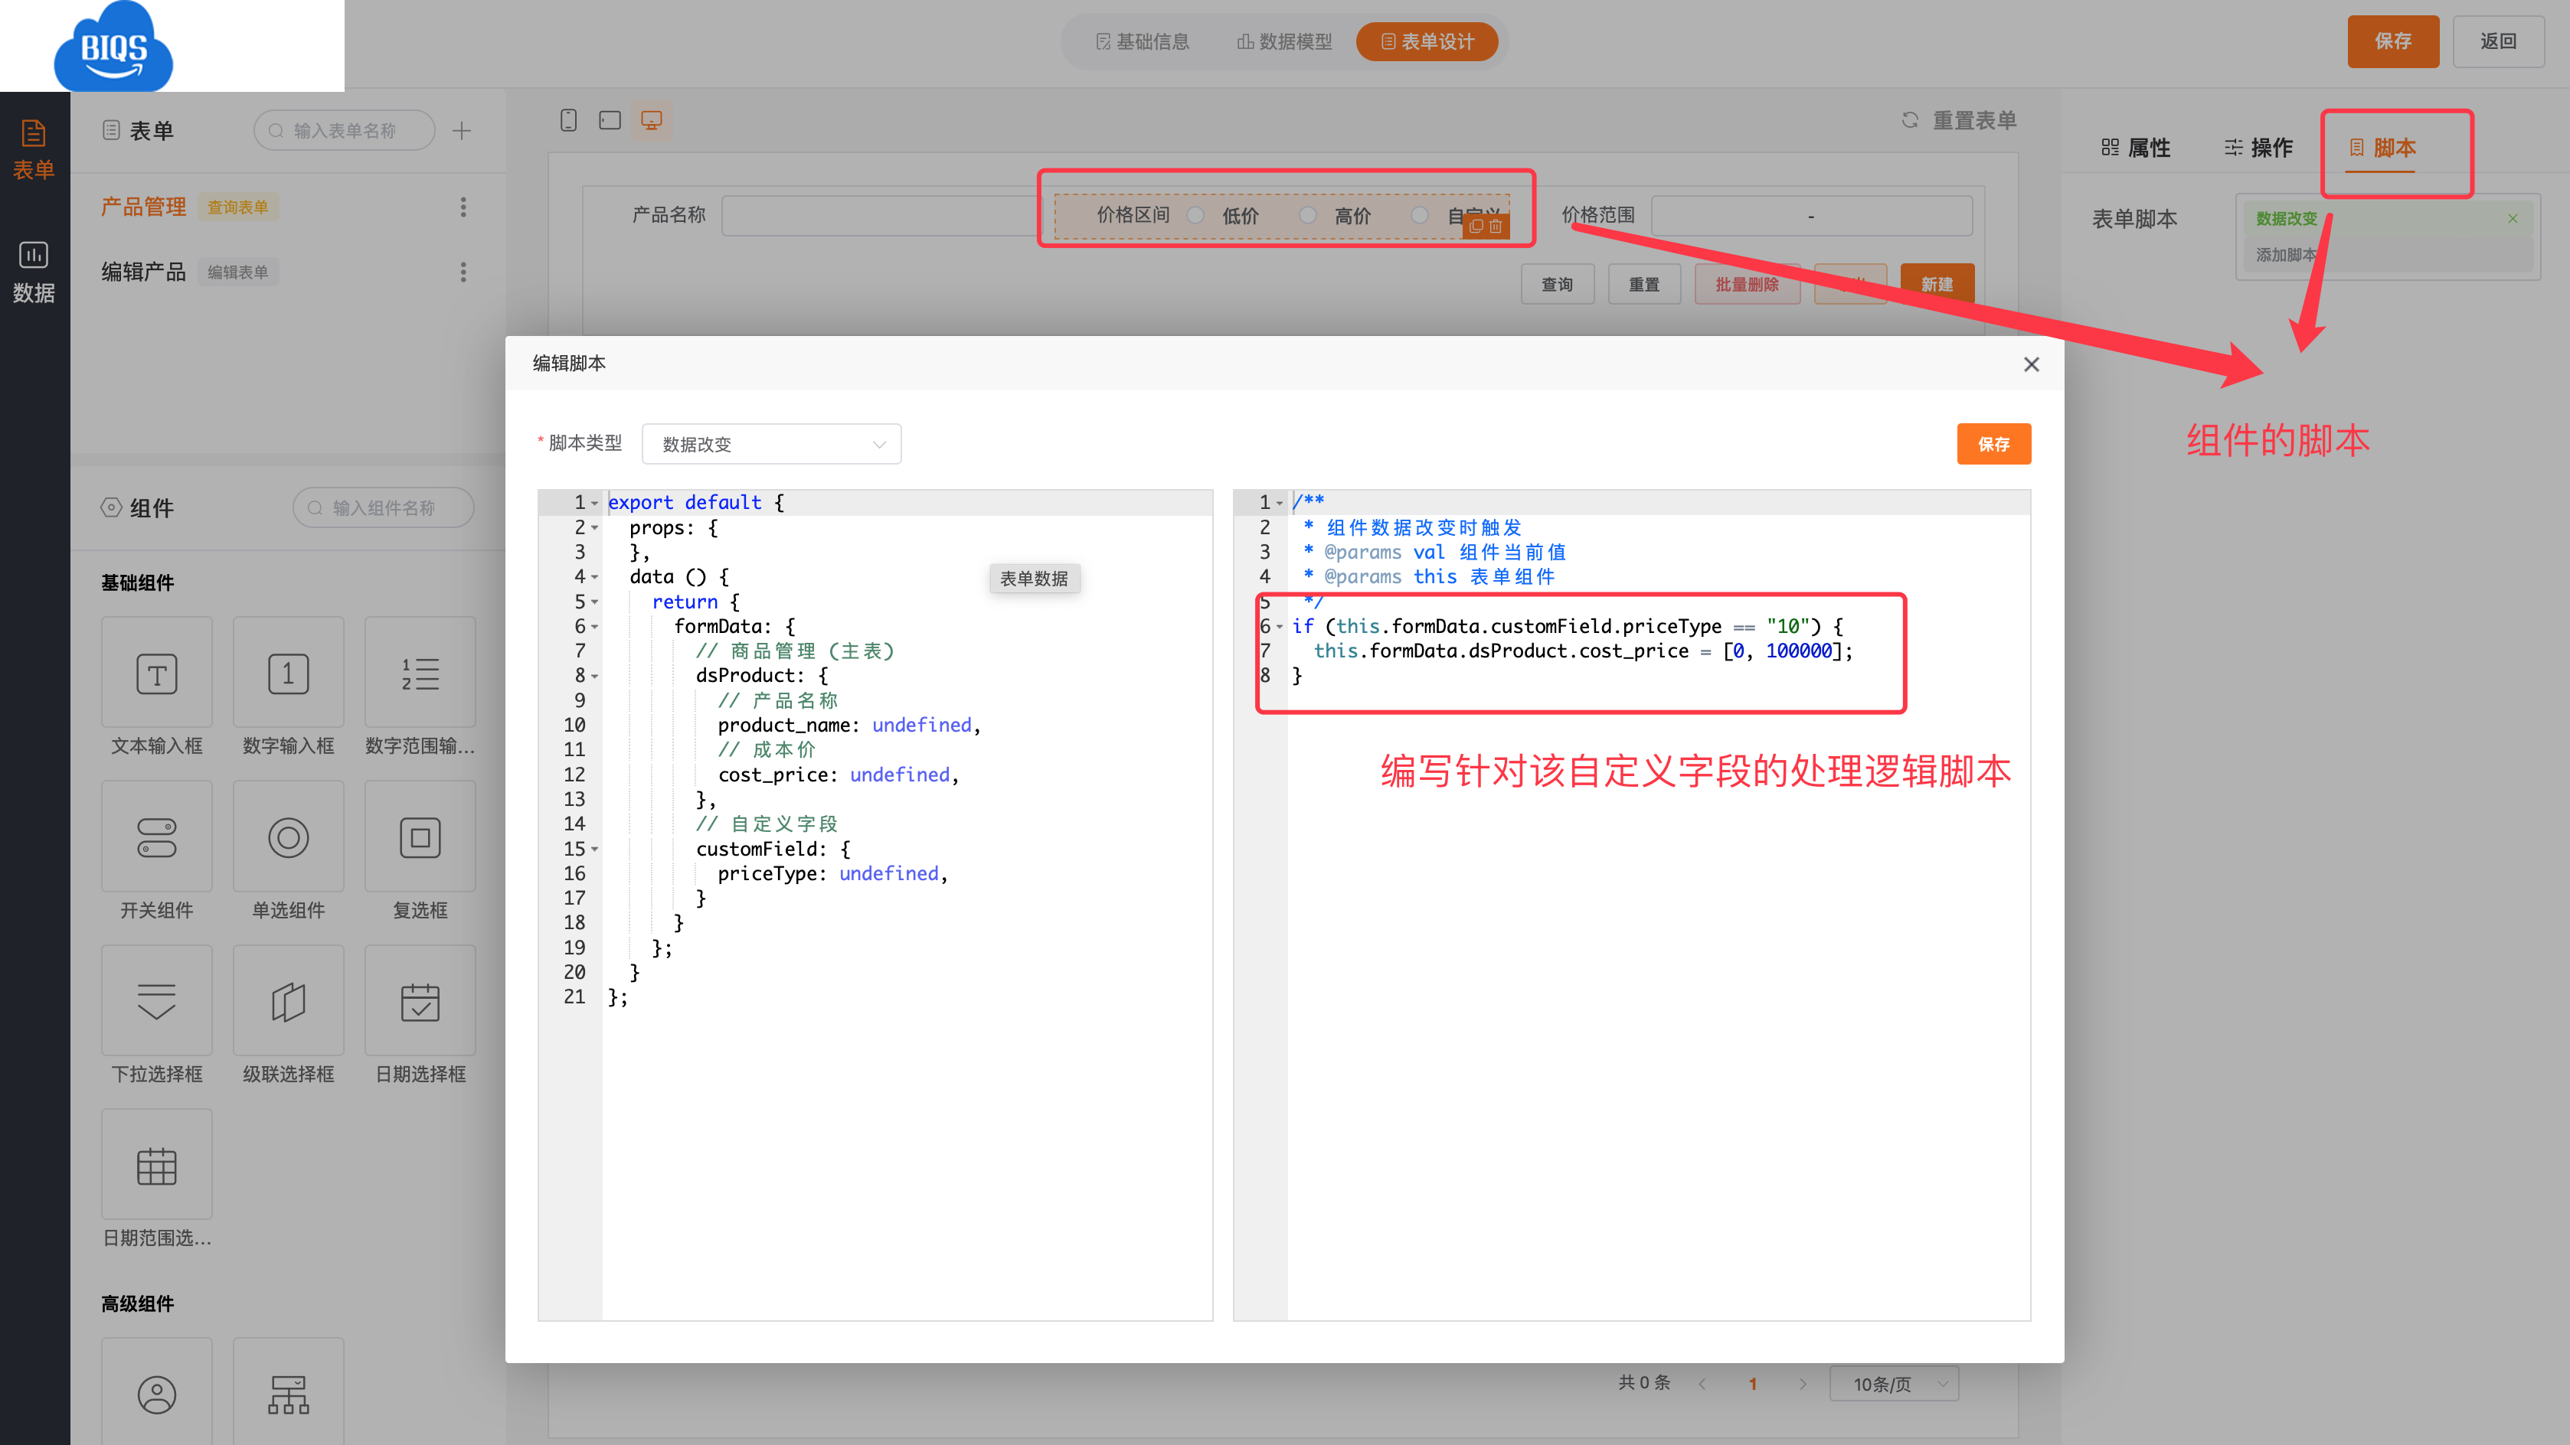
Task: Open more options for 产品管理 form
Action: (463, 207)
